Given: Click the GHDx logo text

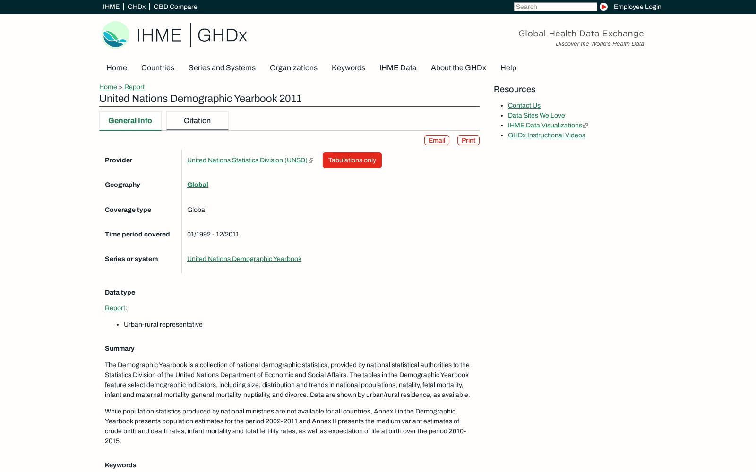Looking at the screenshot, I should [222, 35].
